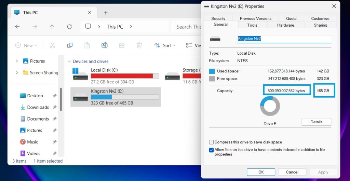Switch to the Sharing tab
Viewport: 350px width, 181px height.
320,25
